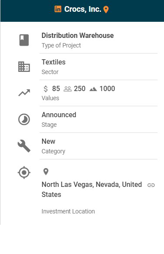Click the New category entry
164x254 pixels.
48,142
